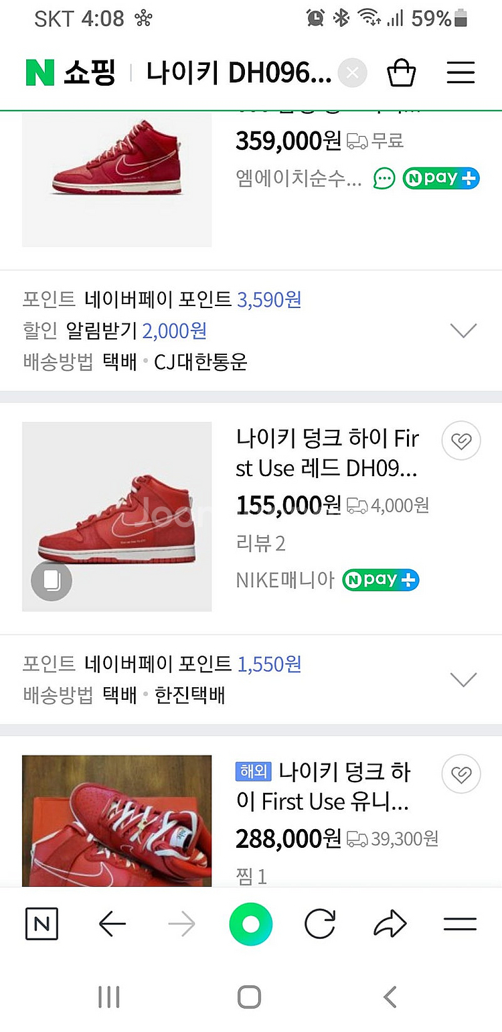Open the NIKE매니아 seller store link
The image size is (502, 1032).
click(x=284, y=580)
